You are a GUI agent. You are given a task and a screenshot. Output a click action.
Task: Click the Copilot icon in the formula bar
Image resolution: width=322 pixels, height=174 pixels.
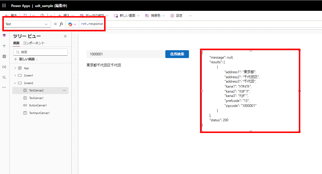click(70, 24)
